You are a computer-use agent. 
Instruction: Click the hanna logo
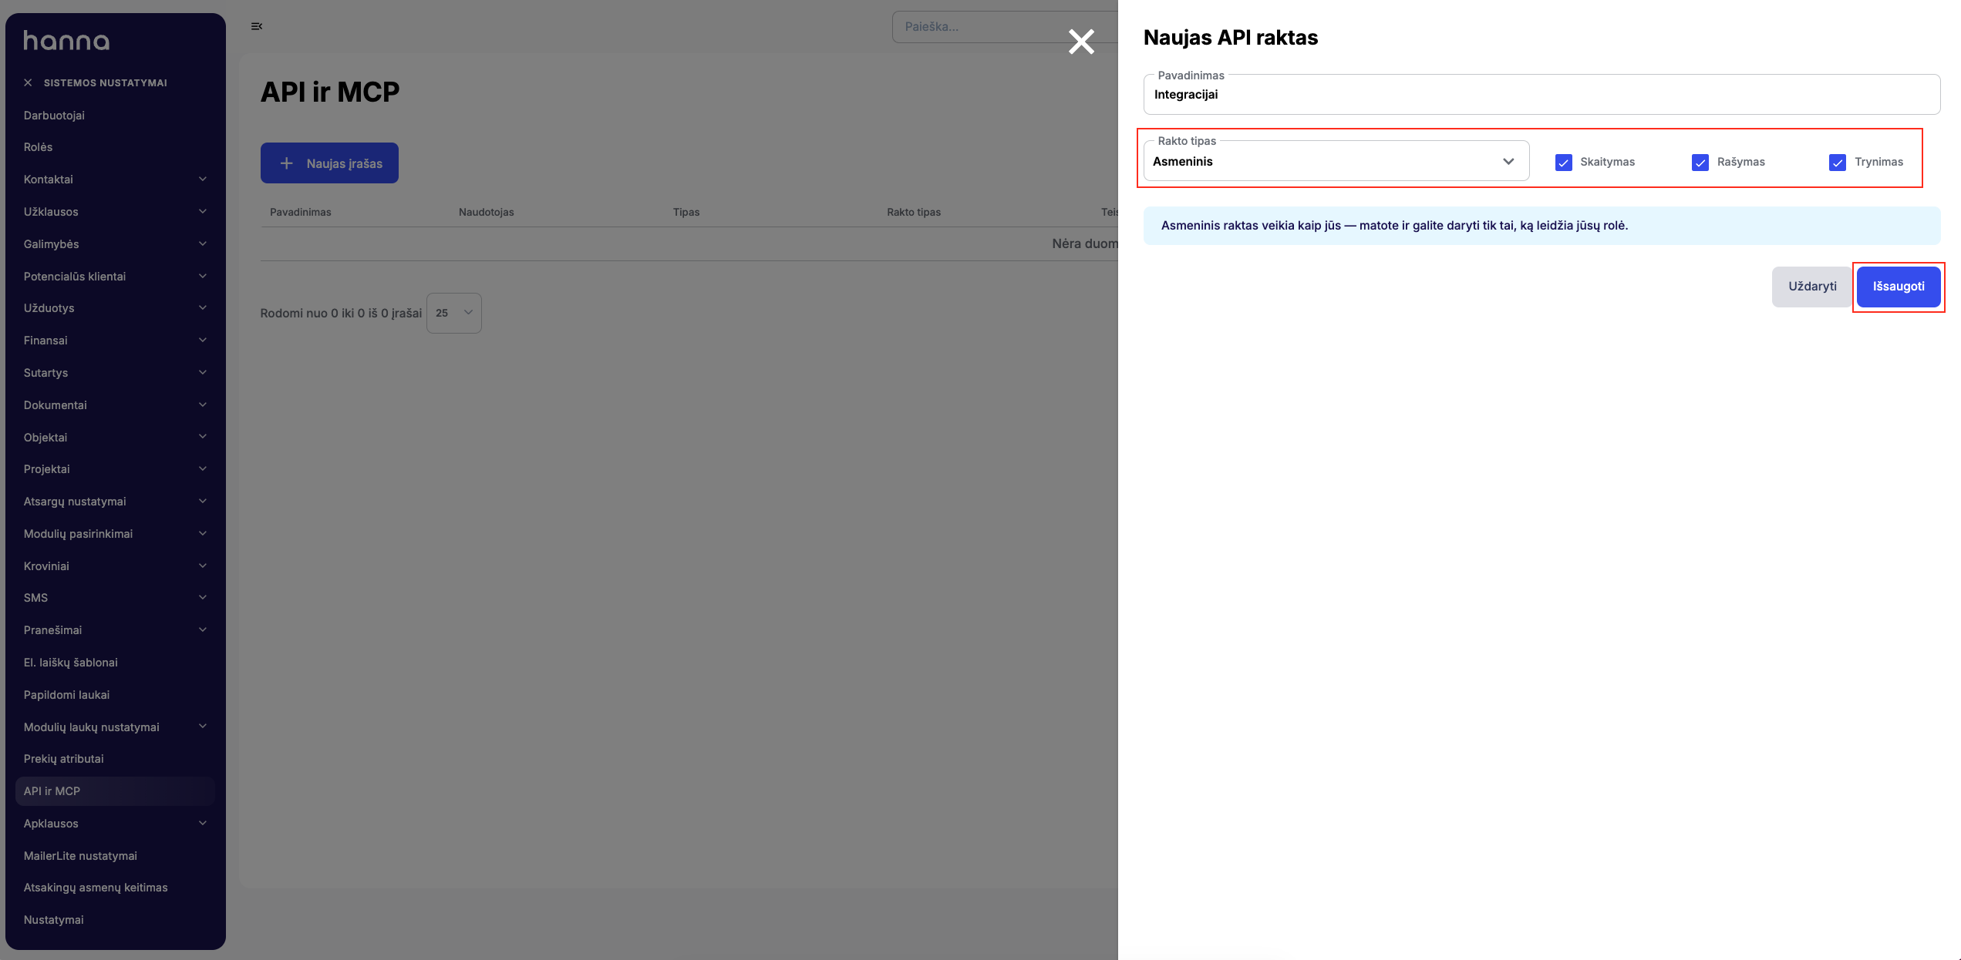click(x=66, y=41)
